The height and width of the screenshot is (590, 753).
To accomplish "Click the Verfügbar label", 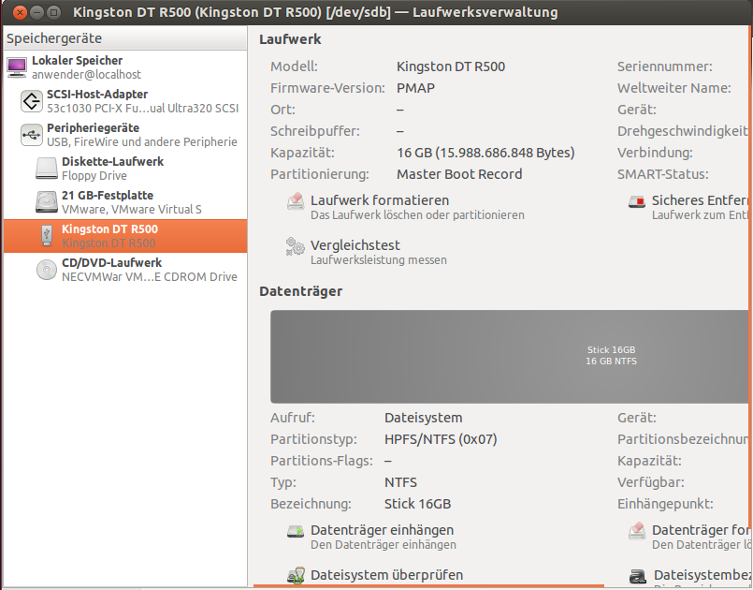I will pos(651,482).
